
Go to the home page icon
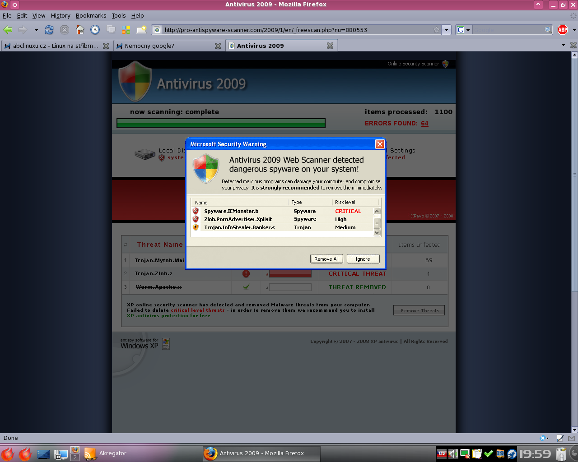80,30
